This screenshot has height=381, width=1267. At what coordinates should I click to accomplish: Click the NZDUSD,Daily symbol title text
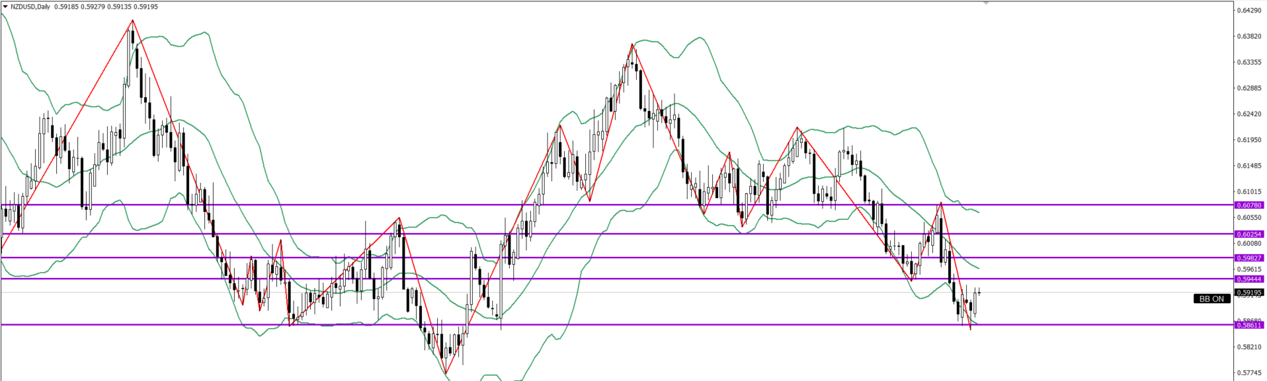30,7
